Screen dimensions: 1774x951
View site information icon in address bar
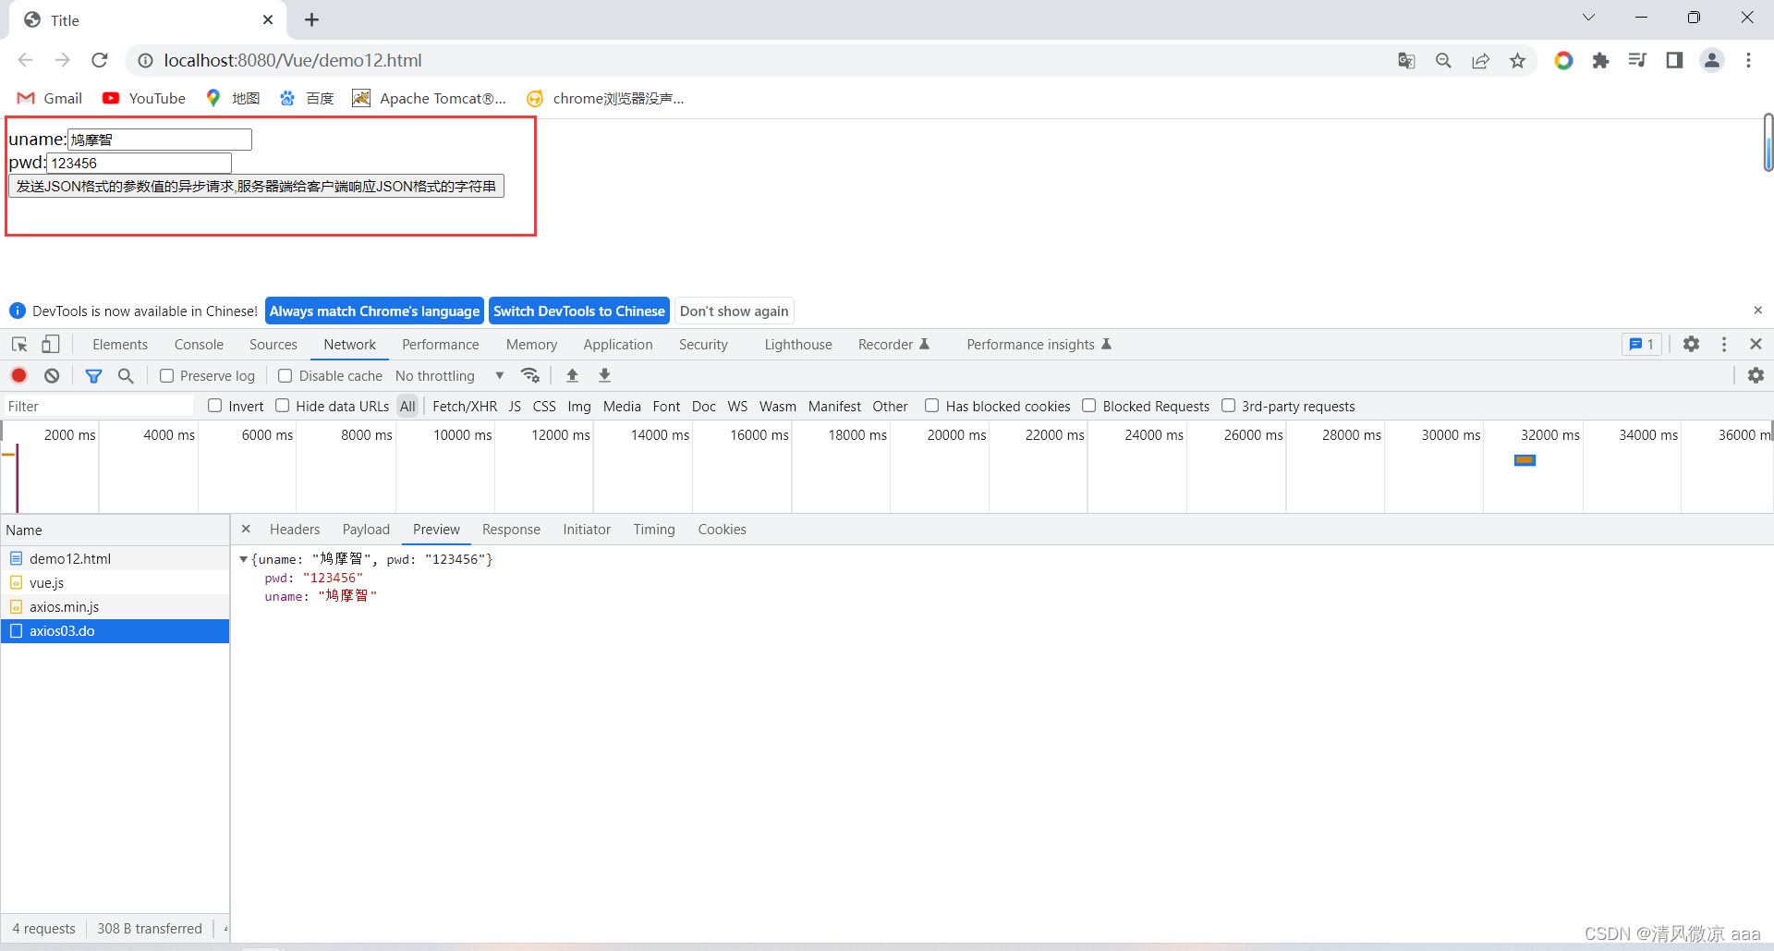pyautogui.click(x=145, y=60)
